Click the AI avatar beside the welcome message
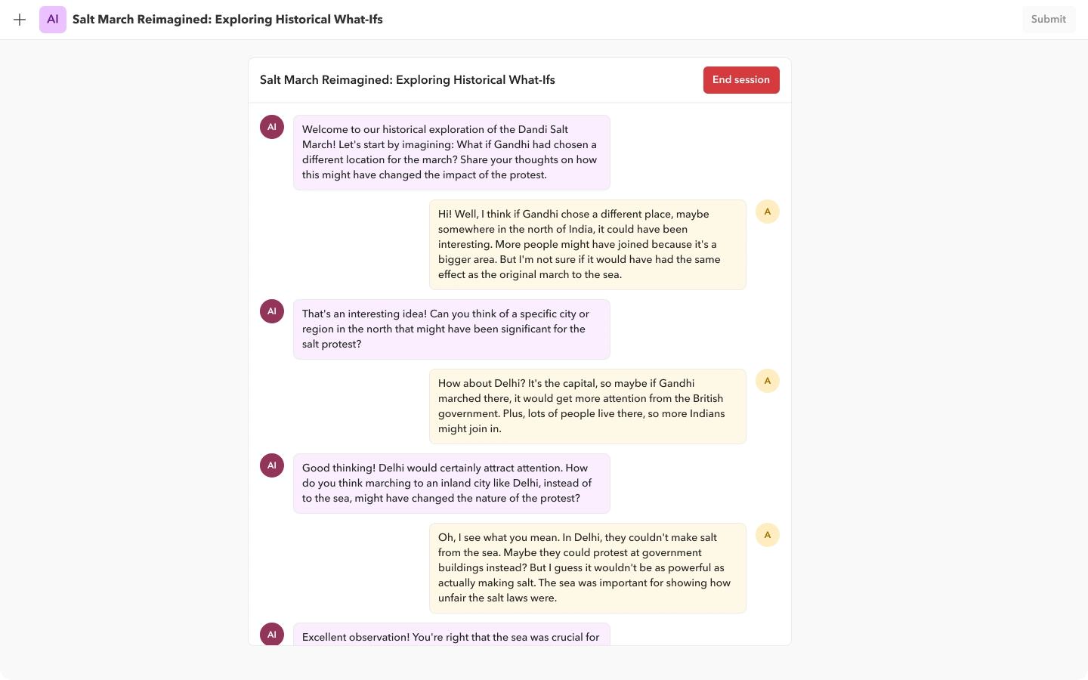 tap(272, 127)
